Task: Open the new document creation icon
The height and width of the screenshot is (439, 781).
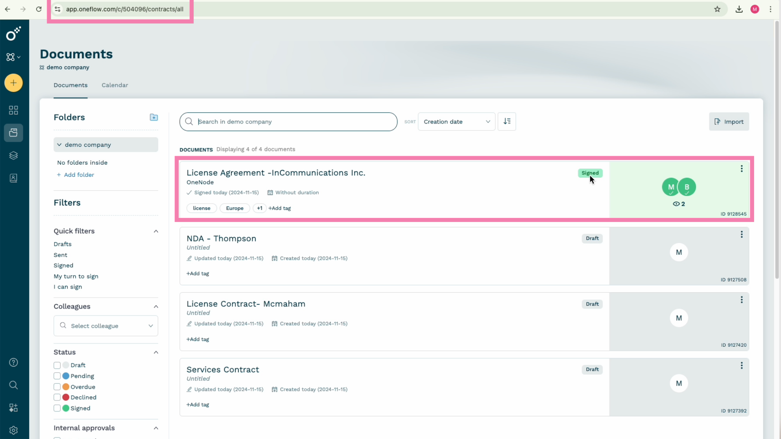Action: [13, 83]
